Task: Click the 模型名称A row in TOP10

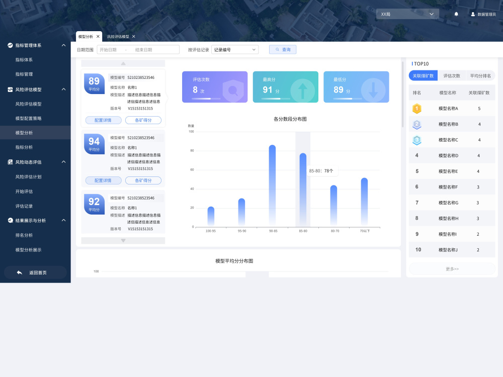Action: 452,109
